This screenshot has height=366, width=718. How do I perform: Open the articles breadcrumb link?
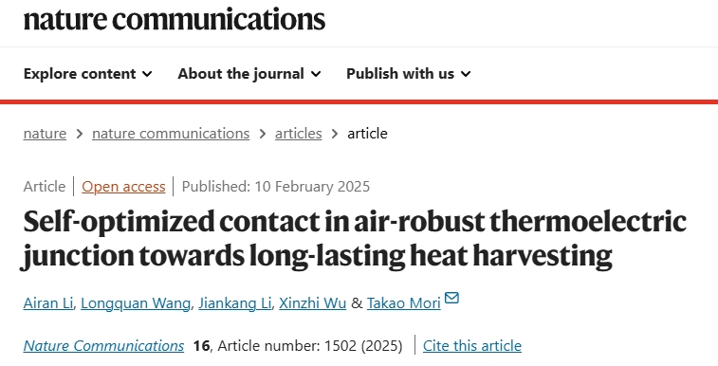click(298, 134)
